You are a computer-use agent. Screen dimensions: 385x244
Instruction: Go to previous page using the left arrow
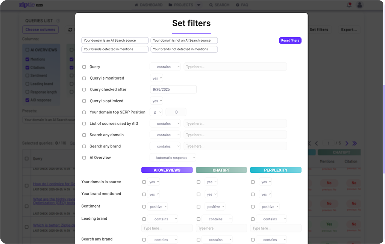tap(316, 143)
